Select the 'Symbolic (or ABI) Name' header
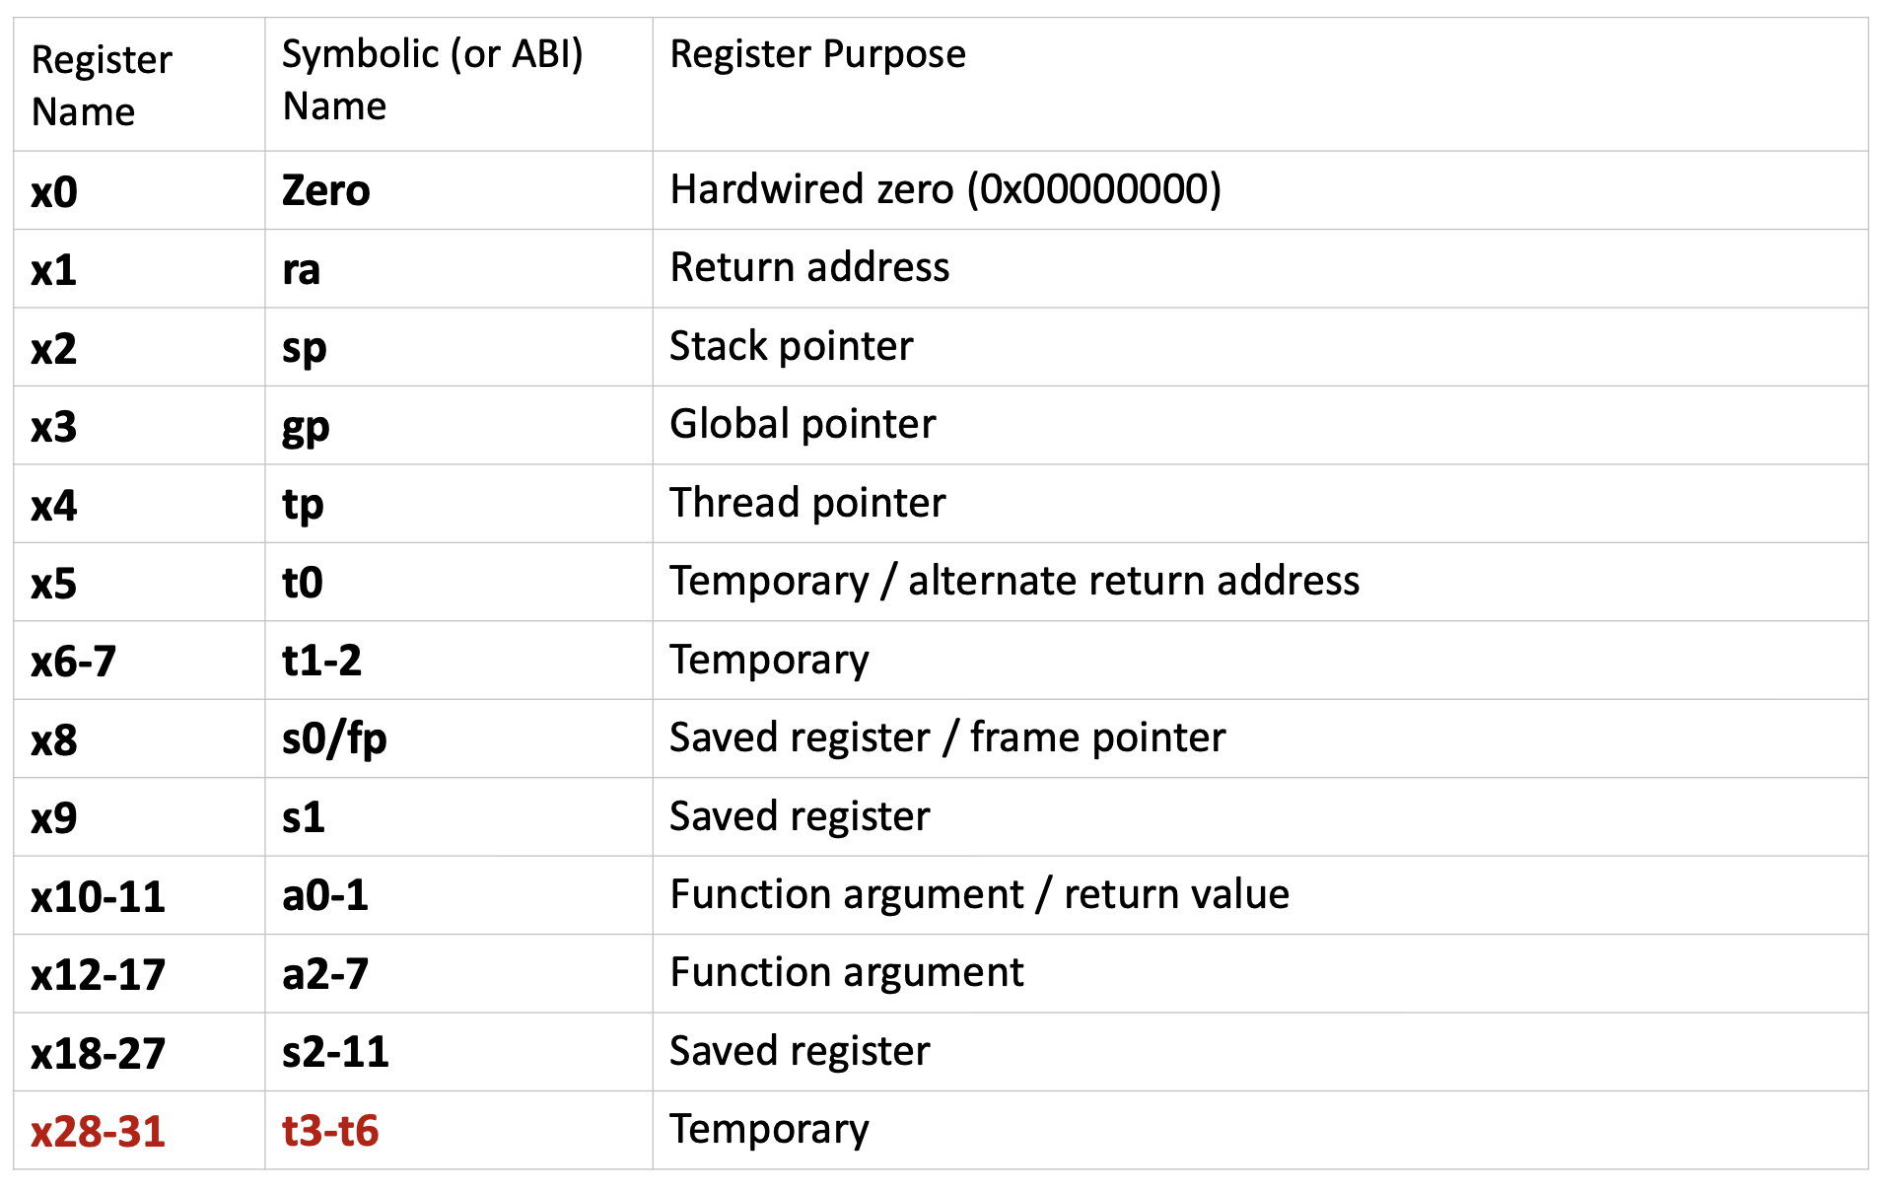 (x=432, y=80)
